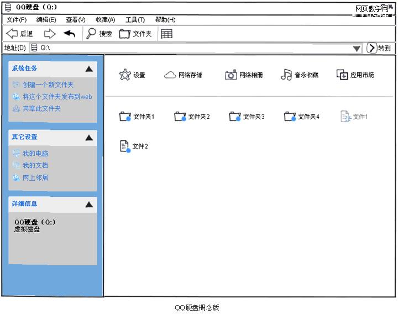Collapse the 详细信息 panel
Viewport: 398px width, 325px height.
pyautogui.click(x=89, y=205)
